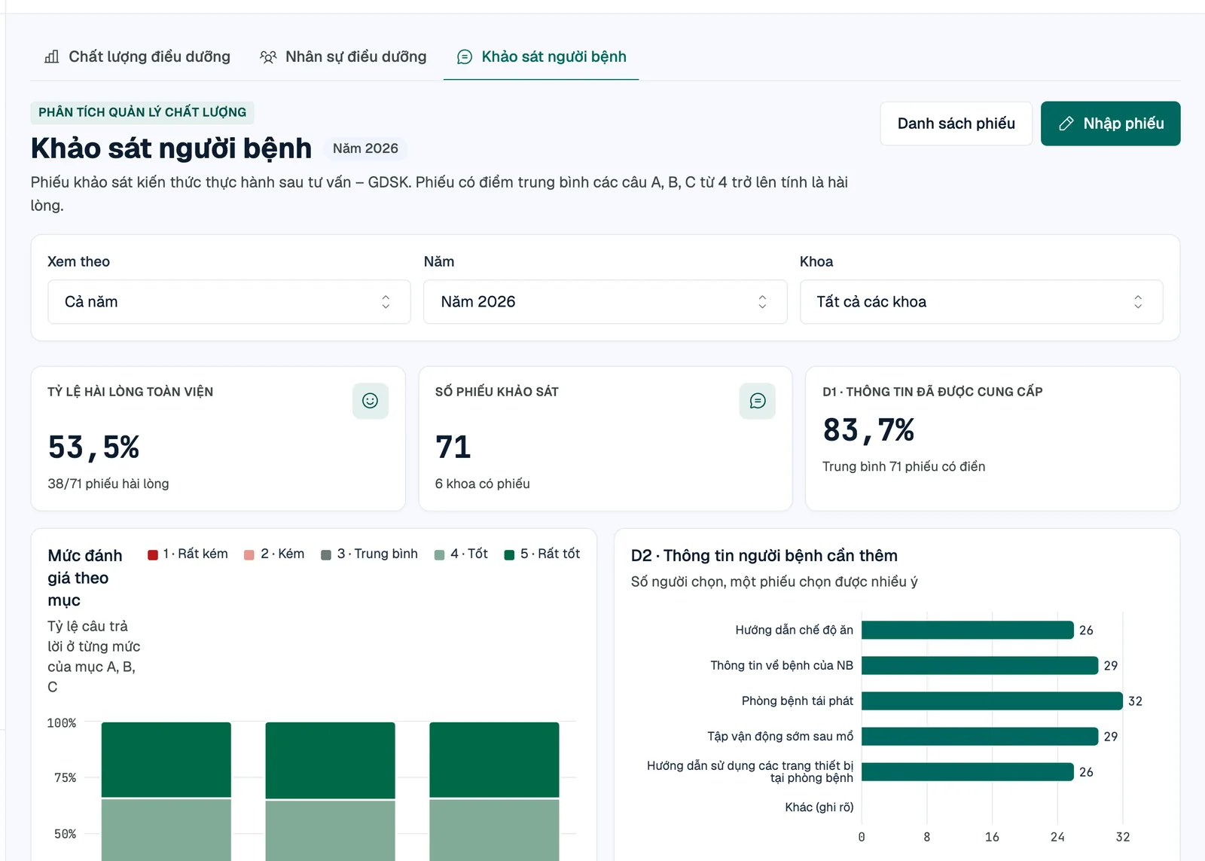Click chevron arrows in the Cả năm selector
This screenshot has width=1205, height=861.
(x=386, y=302)
